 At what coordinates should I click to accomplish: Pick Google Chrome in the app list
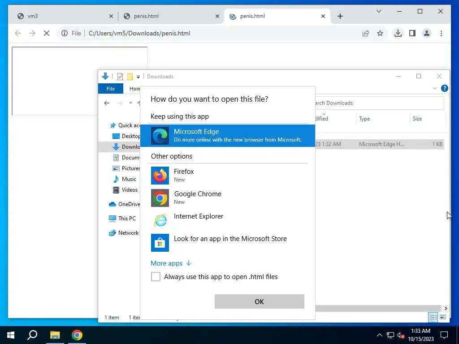point(227,198)
